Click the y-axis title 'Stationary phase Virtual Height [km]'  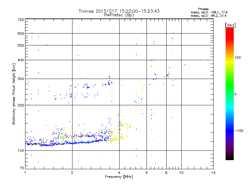(x=14, y=94)
